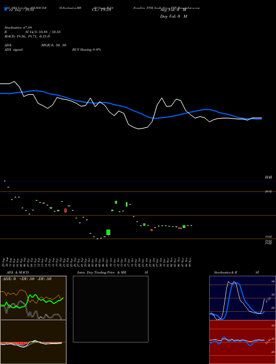
Task: Click the 'BUY Slowing @ 0%' signal text
Action: (x=87, y=50)
